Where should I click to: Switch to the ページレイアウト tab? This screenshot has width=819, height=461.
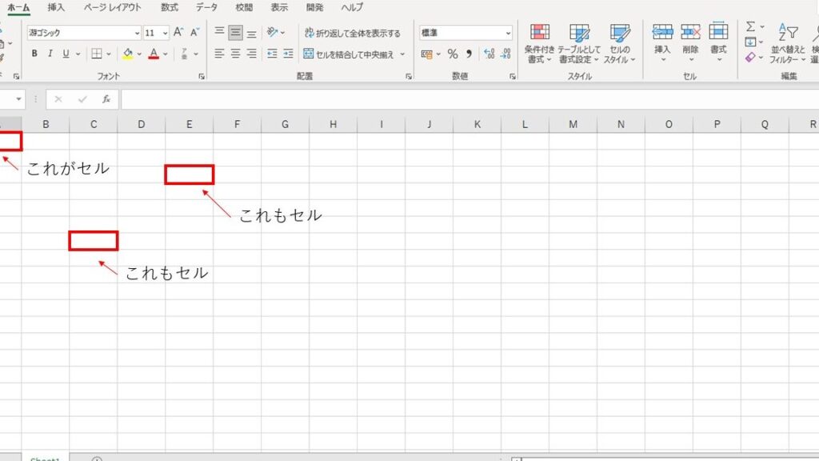point(112,7)
